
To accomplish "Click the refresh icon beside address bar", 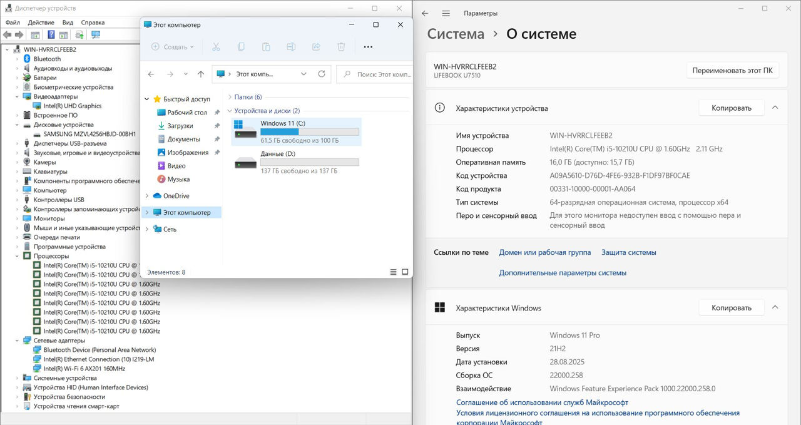I will point(322,74).
